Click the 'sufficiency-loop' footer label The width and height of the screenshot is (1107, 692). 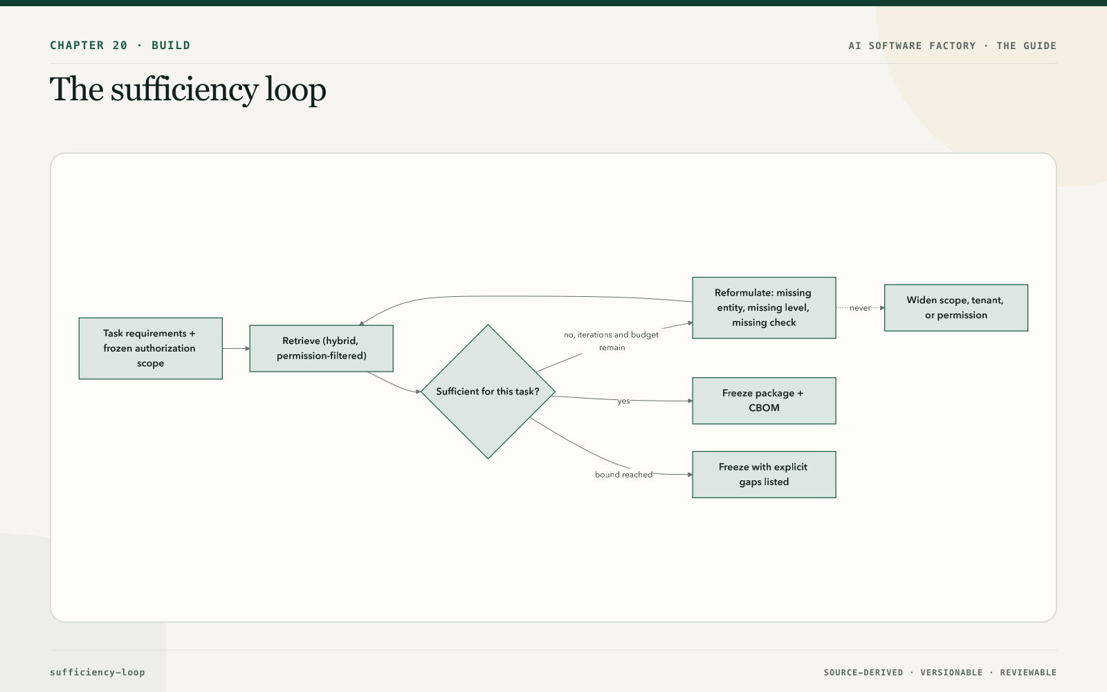(x=98, y=672)
